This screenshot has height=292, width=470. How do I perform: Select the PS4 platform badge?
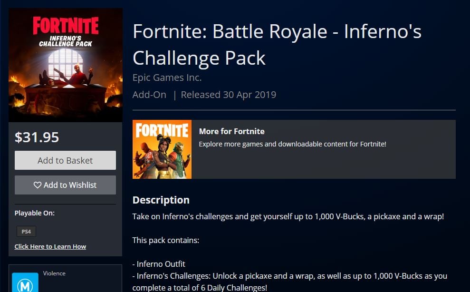26,232
